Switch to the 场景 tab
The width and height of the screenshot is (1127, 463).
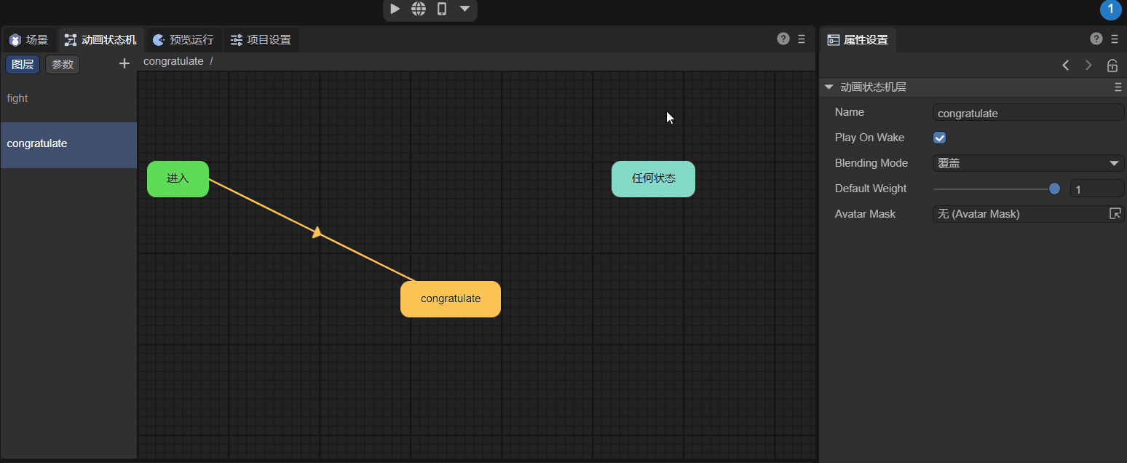pyautogui.click(x=28, y=40)
